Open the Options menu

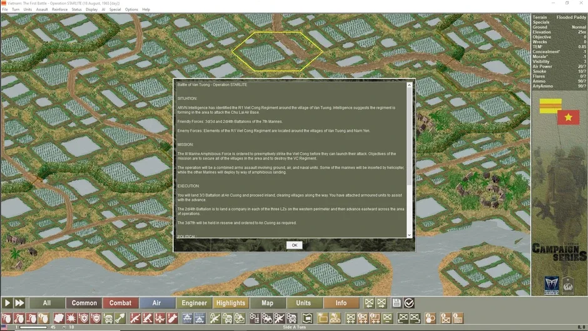[131, 9]
